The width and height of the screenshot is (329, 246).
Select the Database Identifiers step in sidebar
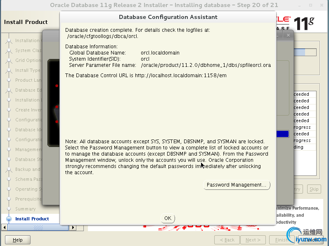(x=28, y=130)
